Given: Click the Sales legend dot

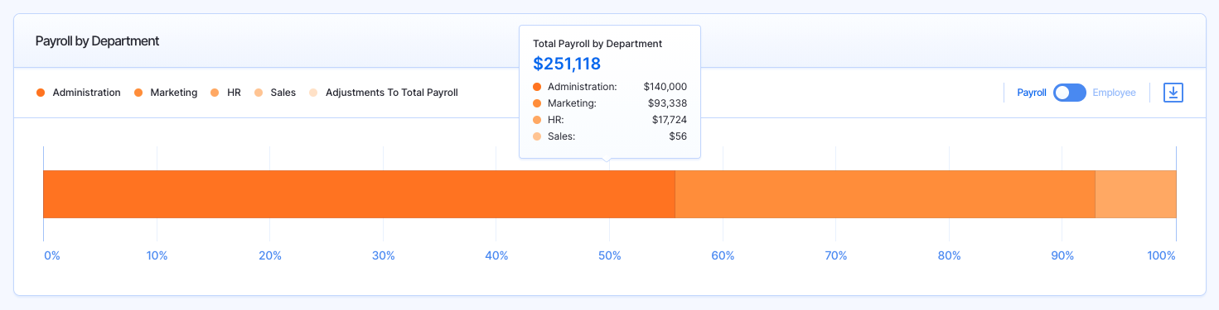Looking at the screenshot, I should pyautogui.click(x=259, y=93).
